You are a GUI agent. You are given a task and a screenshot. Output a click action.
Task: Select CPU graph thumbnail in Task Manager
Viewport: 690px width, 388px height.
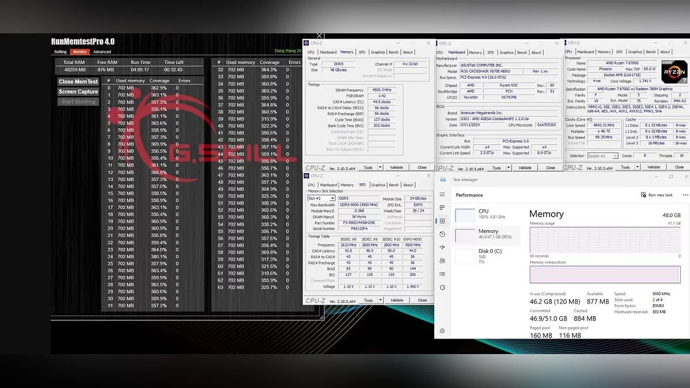pyautogui.click(x=465, y=215)
